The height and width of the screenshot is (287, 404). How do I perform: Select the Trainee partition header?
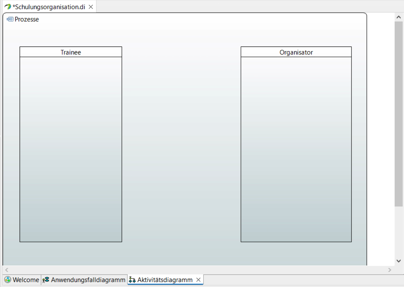point(71,52)
